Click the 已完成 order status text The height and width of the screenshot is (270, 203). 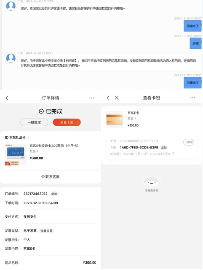point(54,111)
